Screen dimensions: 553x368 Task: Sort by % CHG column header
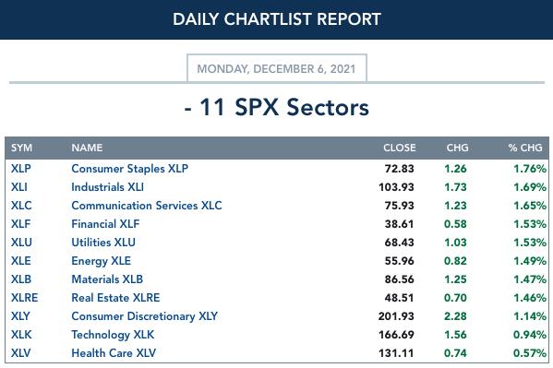(525, 148)
